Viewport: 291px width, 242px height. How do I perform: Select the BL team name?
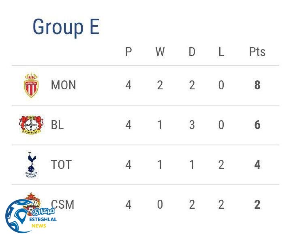(57, 125)
